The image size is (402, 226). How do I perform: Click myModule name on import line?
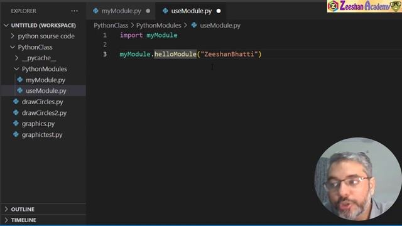click(162, 35)
